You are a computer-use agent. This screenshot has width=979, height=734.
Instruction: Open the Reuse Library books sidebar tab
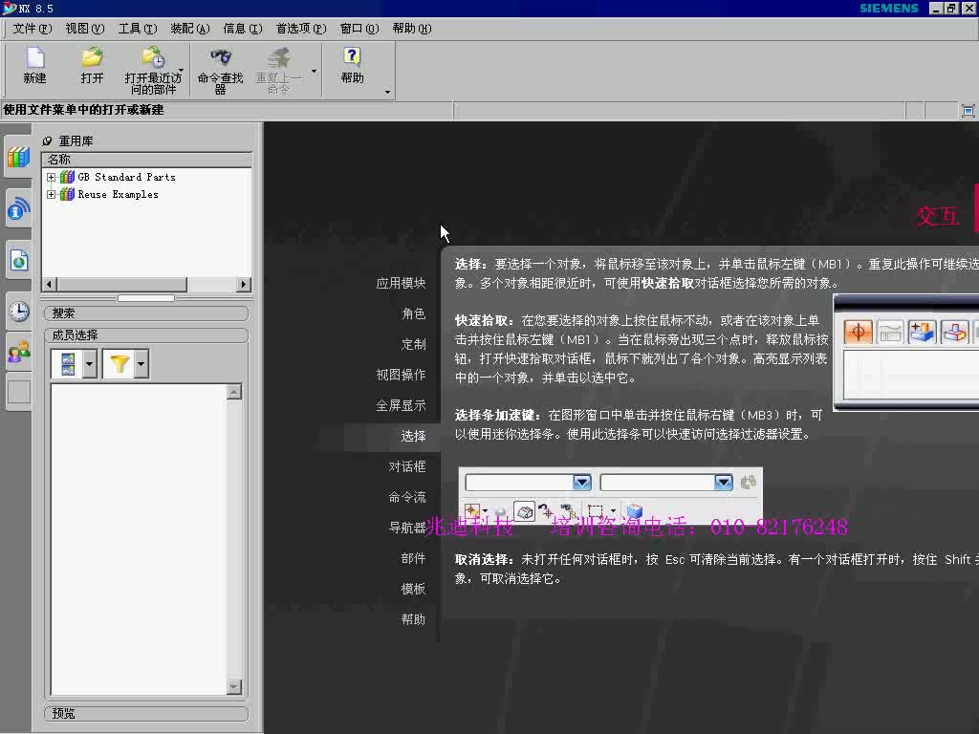point(19,157)
